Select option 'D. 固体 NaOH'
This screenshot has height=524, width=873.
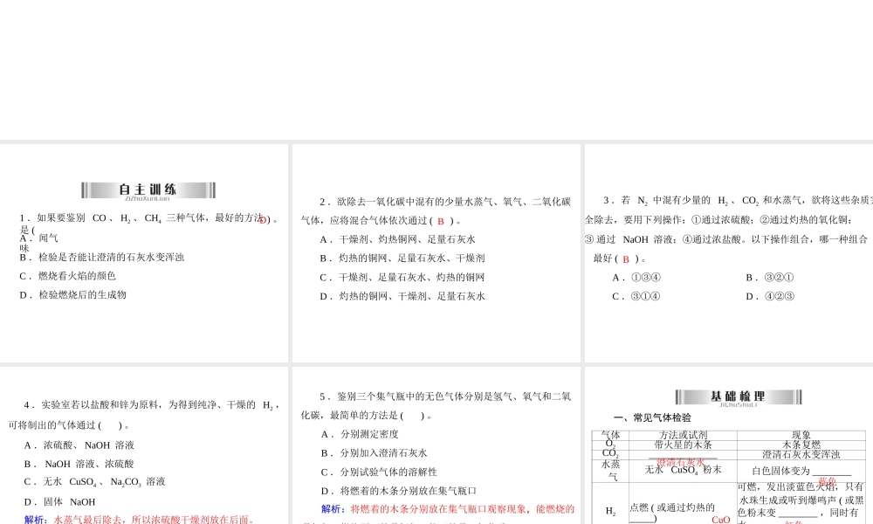point(59,501)
